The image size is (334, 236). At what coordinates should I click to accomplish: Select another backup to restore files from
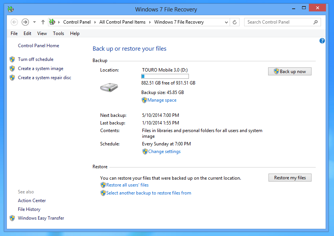click(149, 193)
